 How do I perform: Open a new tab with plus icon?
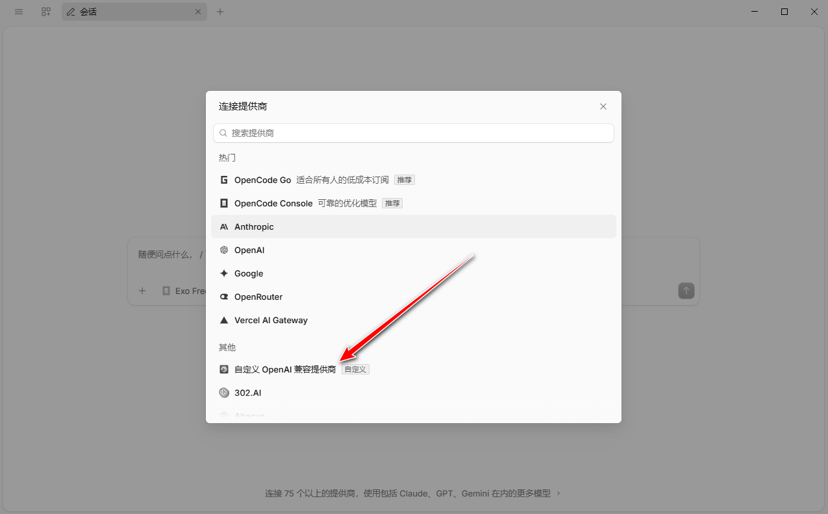(220, 12)
